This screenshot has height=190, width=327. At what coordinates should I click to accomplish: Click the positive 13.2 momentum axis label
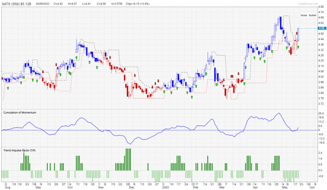(x=321, y=122)
